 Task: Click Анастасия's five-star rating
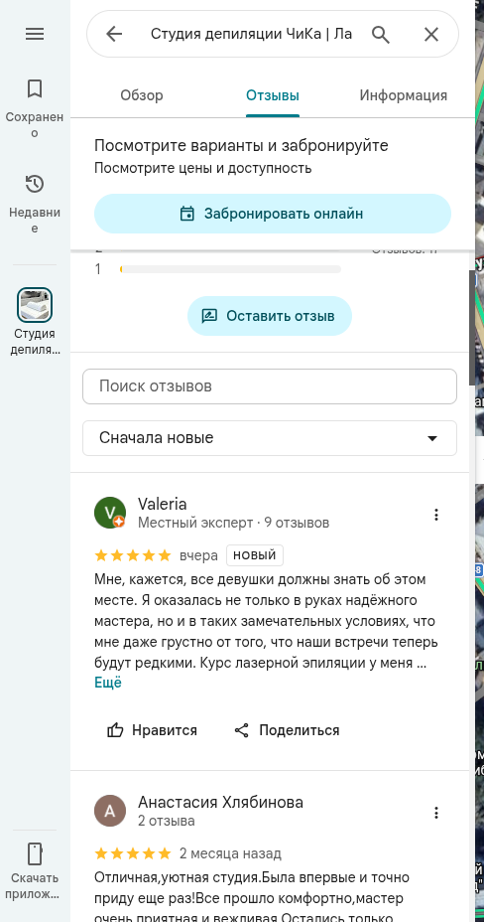pos(133,853)
